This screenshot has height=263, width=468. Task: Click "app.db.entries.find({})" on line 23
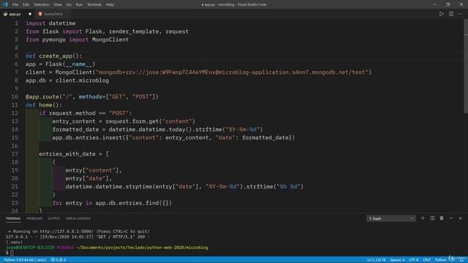[134, 203]
